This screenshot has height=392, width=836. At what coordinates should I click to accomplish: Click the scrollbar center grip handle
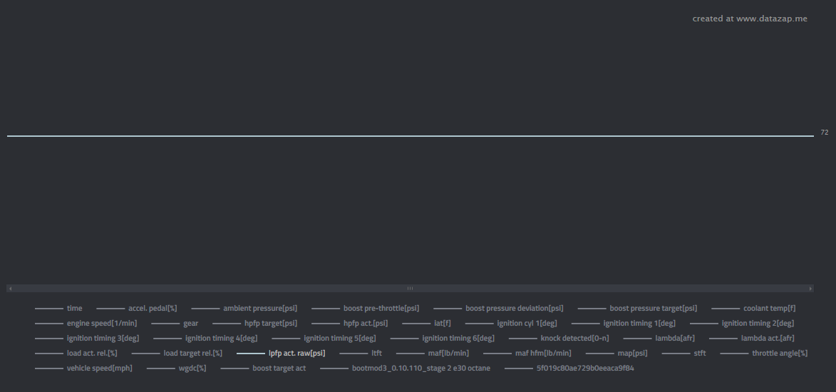[410, 289]
